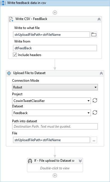Add activity via bottom plus icon
This screenshot has height=182, width=110.
[55, 176]
